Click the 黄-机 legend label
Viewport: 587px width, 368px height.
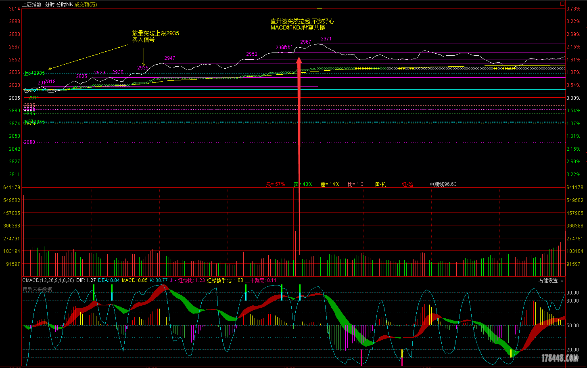pyautogui.click(x=380, y=184)
